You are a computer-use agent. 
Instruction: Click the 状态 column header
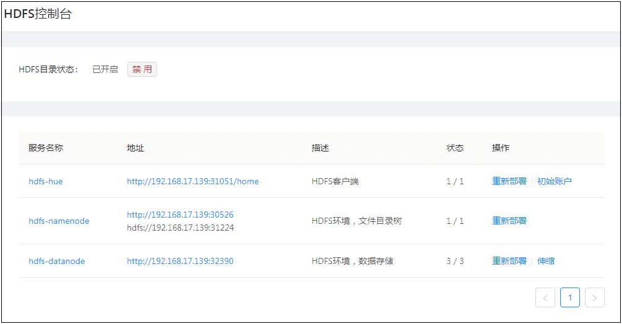click(x=455, y=148)
